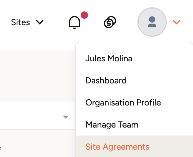Click the Sites navigation label
The image size is (193, 157).
[x=20, y=22]
